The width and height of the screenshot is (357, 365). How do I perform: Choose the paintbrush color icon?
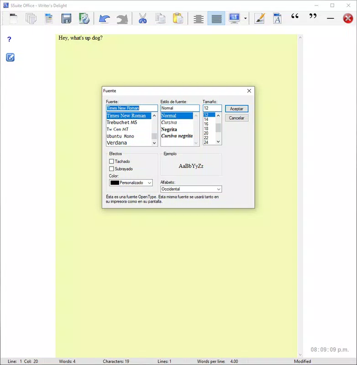coord(260,18)
